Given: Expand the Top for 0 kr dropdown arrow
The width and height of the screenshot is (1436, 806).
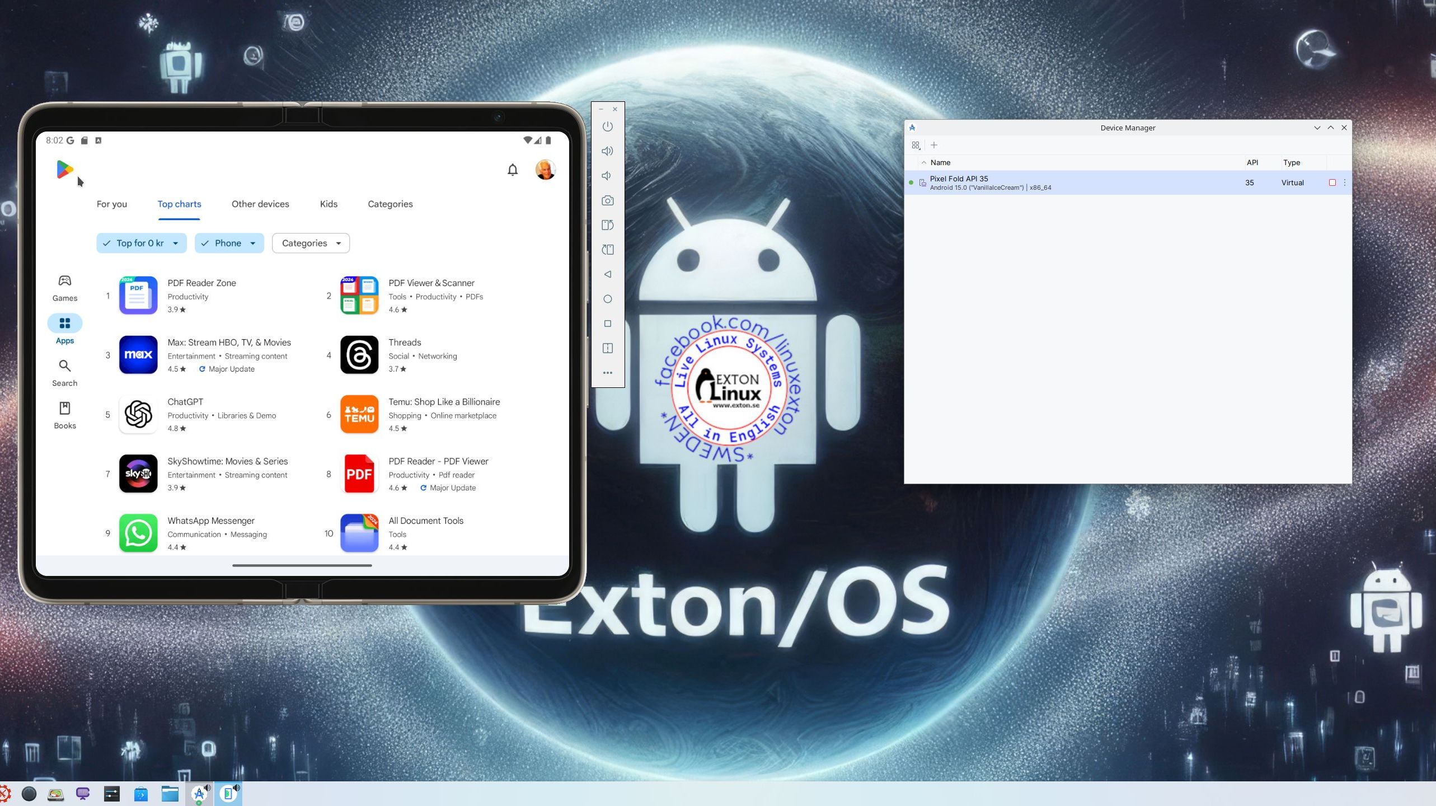Looking at the screenshot, I should tap(176, 243).
